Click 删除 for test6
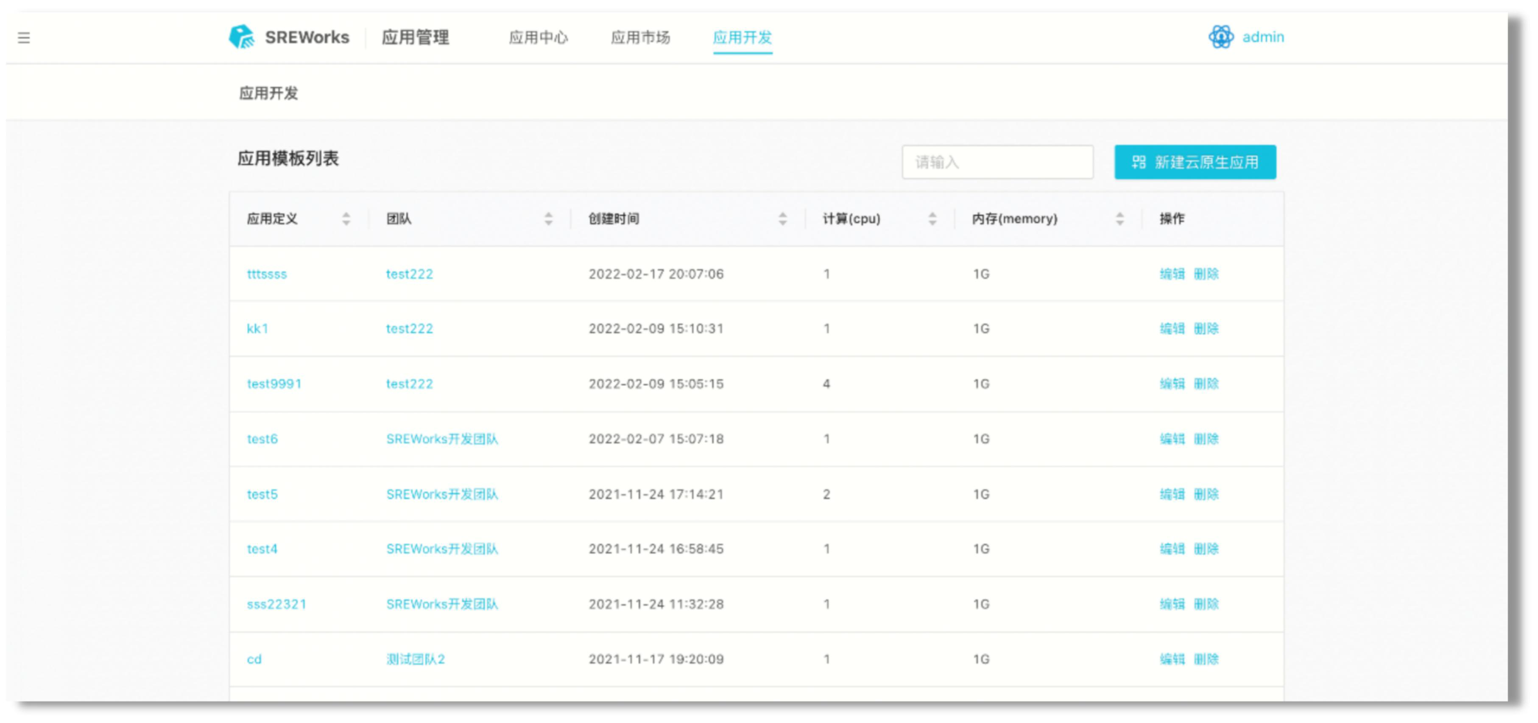The width and height of the screenshot is (1538, 723). [x=1206, y=439]
